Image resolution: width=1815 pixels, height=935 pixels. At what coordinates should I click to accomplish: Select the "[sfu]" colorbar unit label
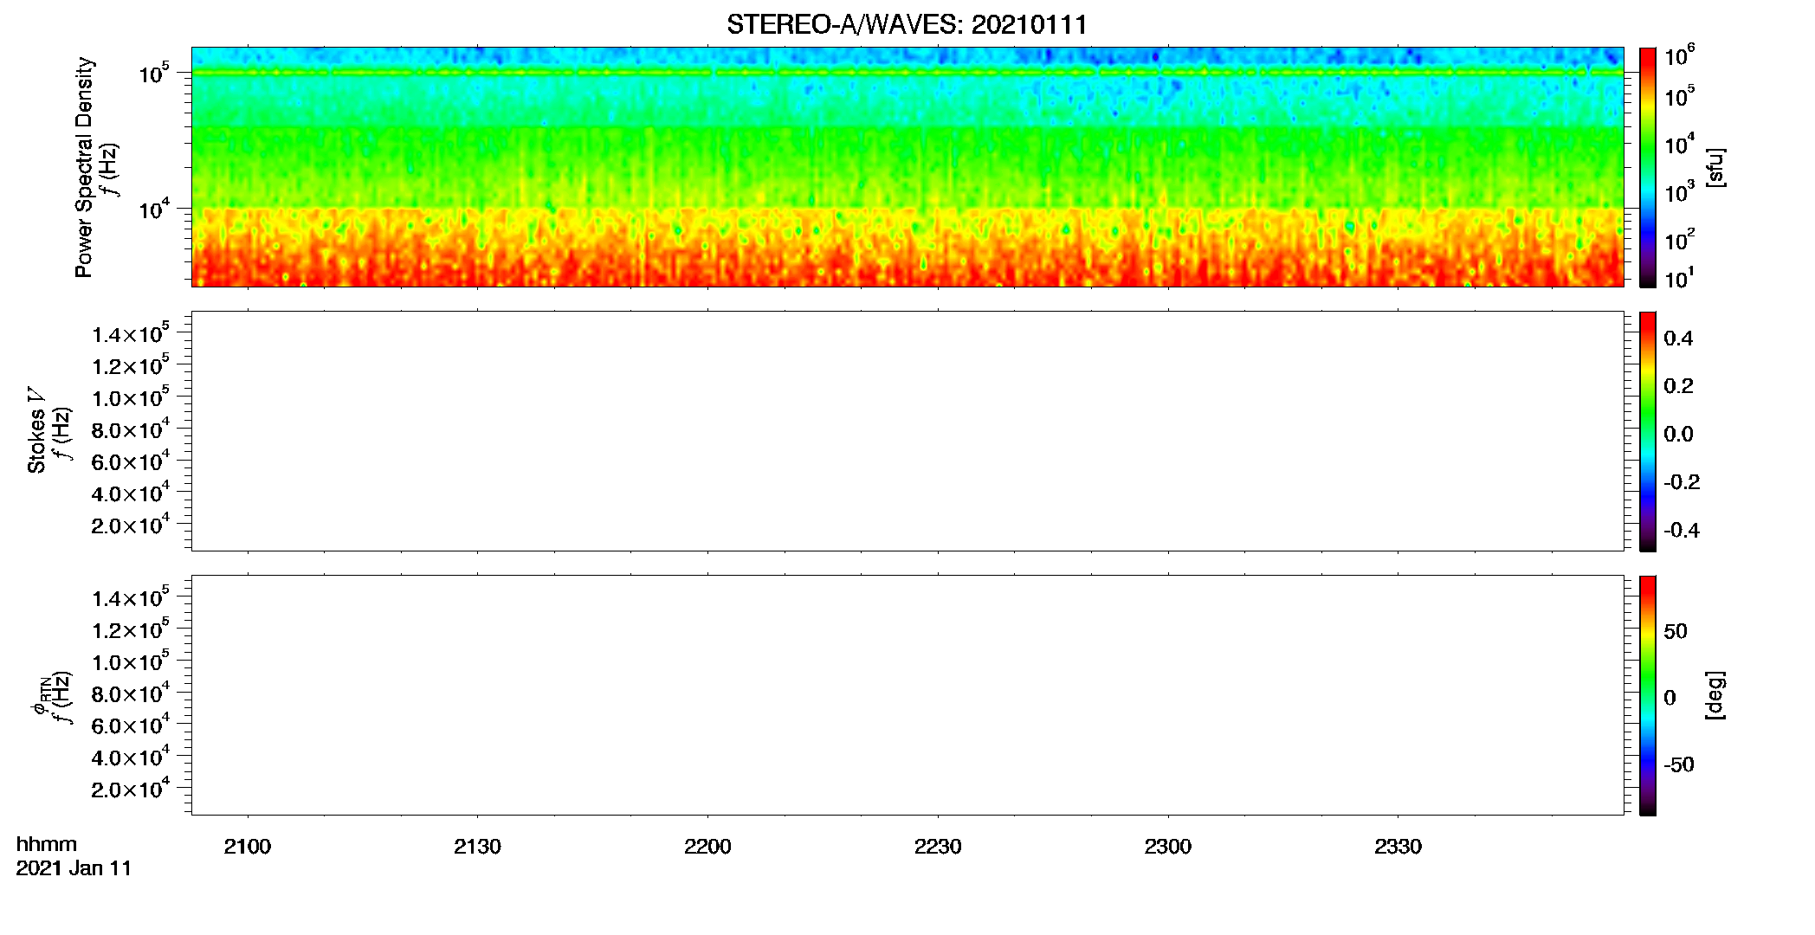(1715, 167)
